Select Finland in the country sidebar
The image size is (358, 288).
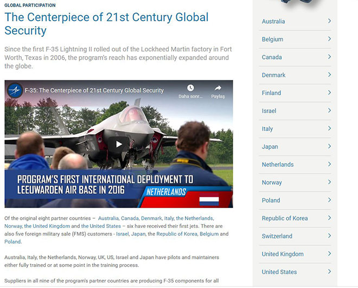271,93
